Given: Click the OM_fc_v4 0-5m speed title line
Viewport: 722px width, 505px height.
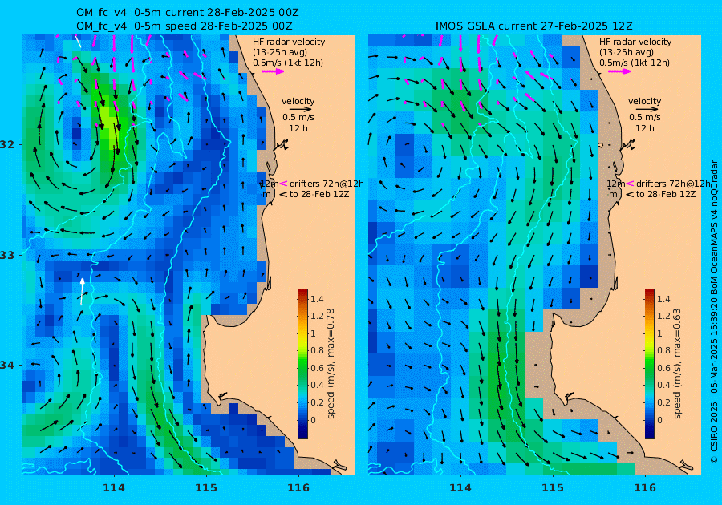Looking at the screenshot, I should point(184,26).
